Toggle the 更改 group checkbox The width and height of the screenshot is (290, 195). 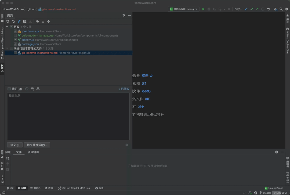click(11, 27)
